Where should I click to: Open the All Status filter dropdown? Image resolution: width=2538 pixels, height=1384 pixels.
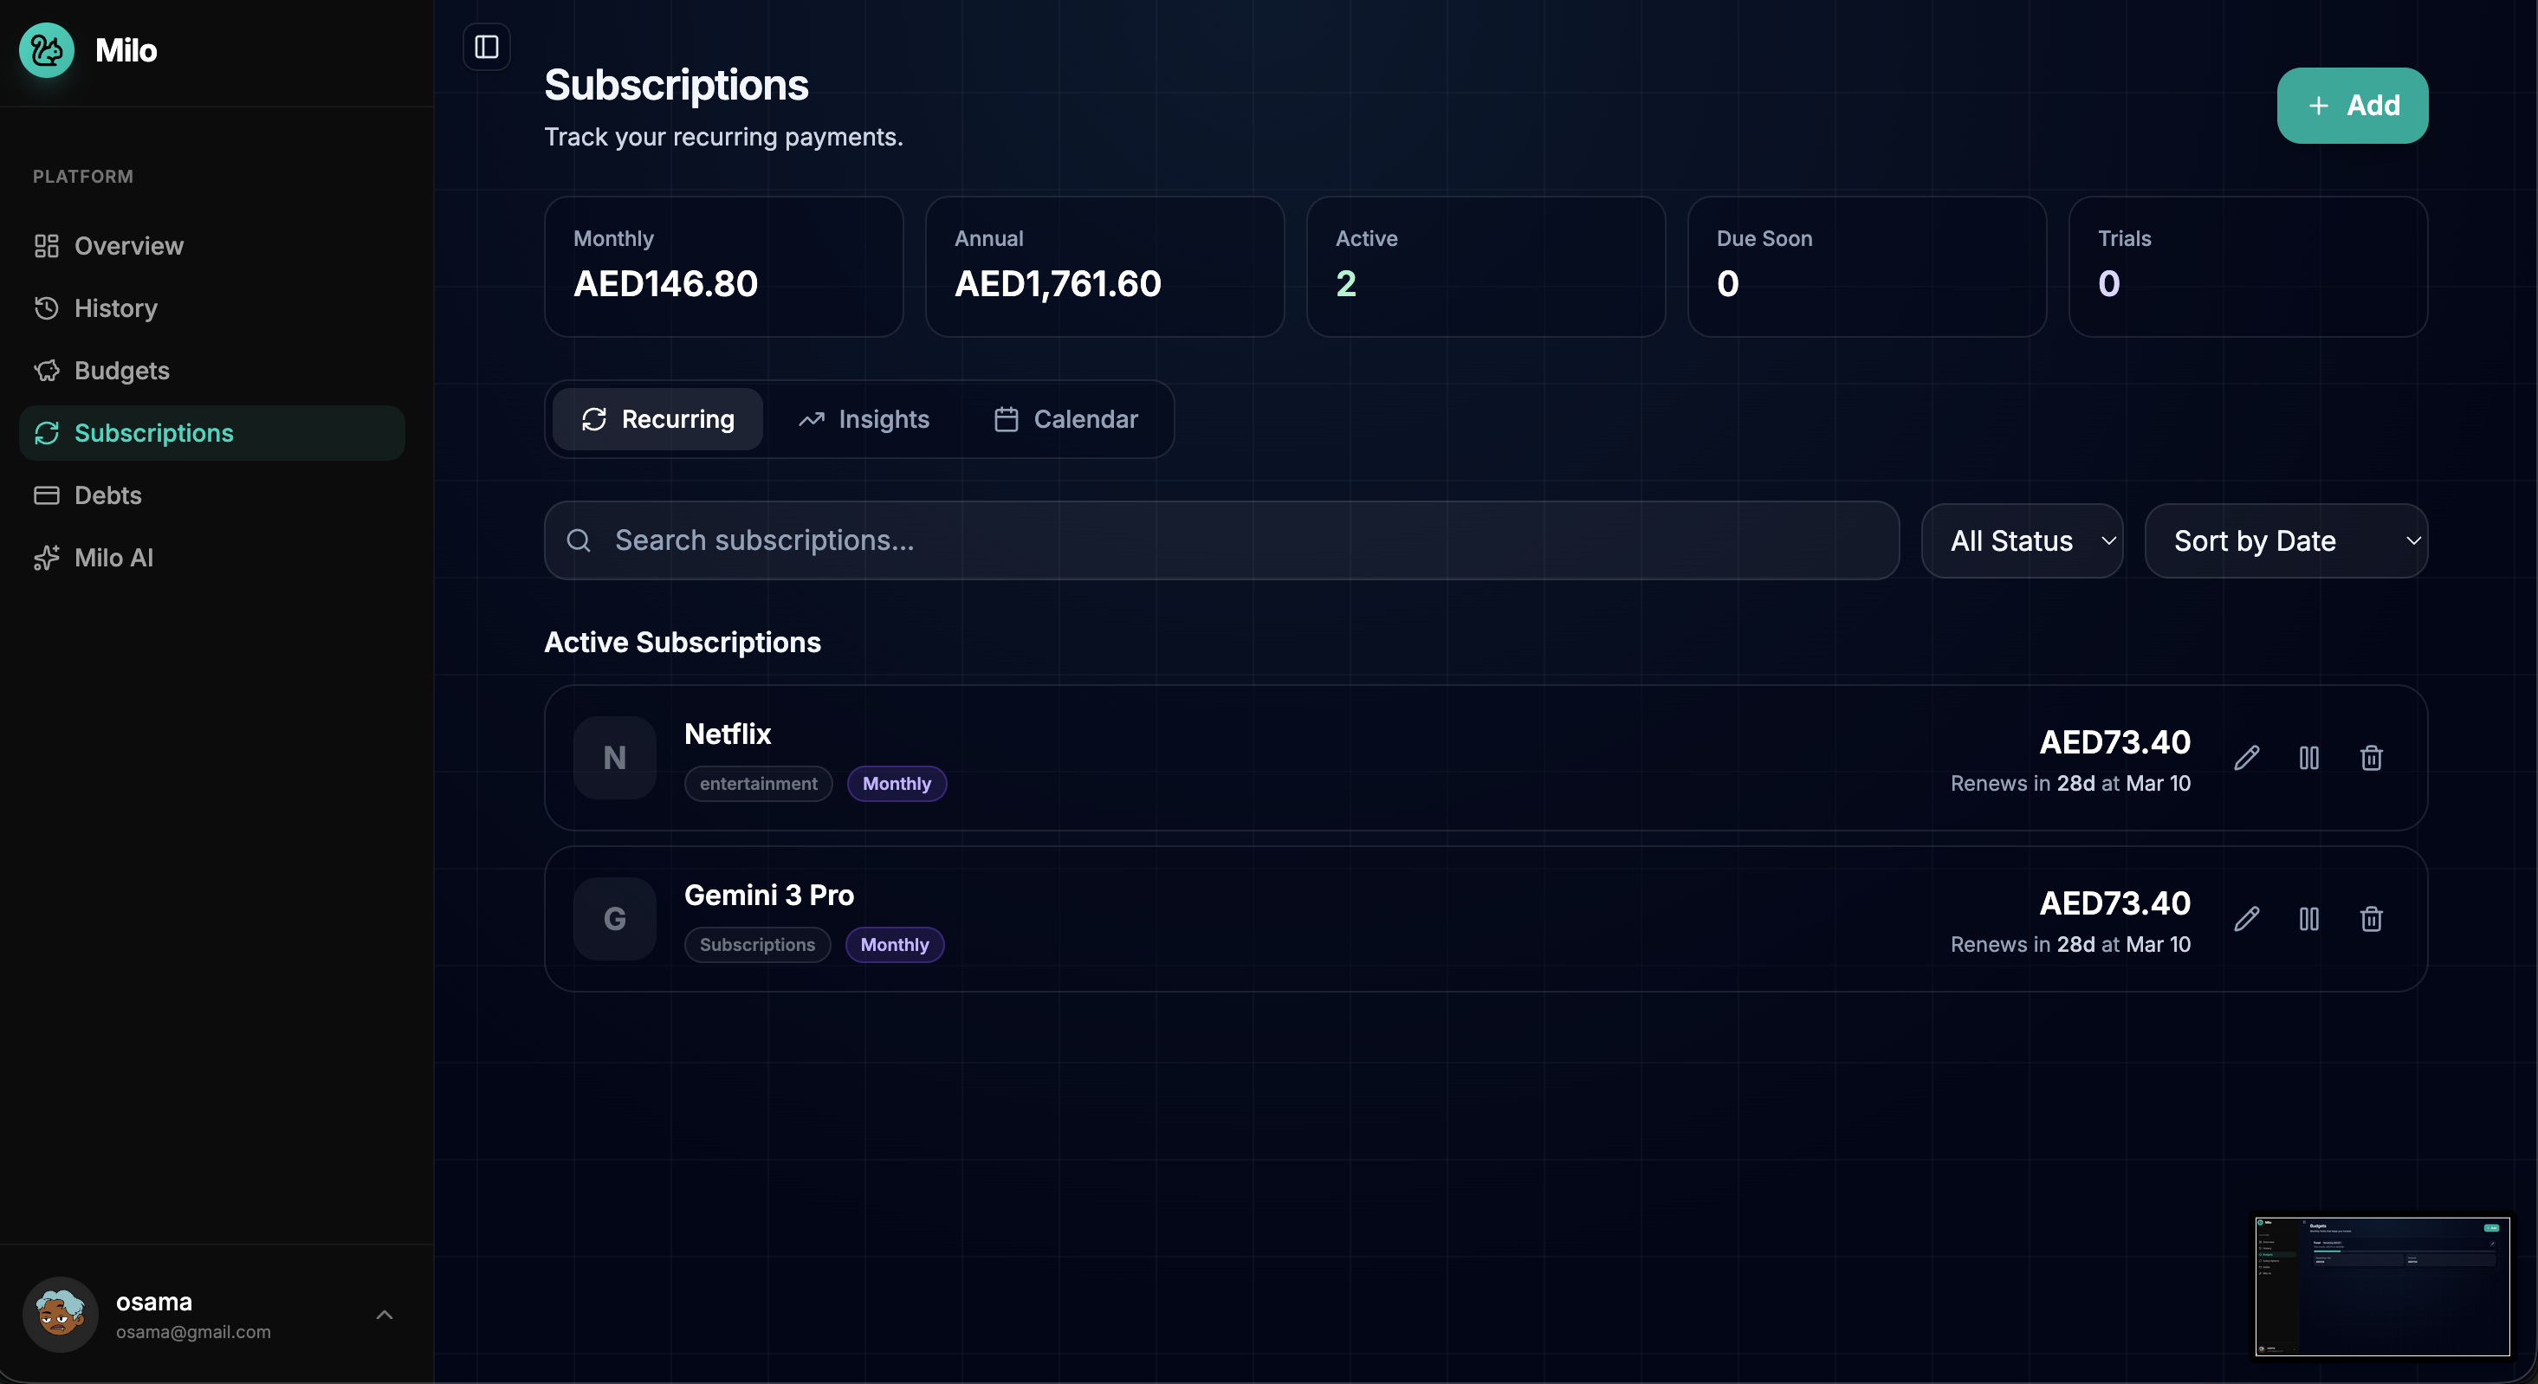(2022, 540)
